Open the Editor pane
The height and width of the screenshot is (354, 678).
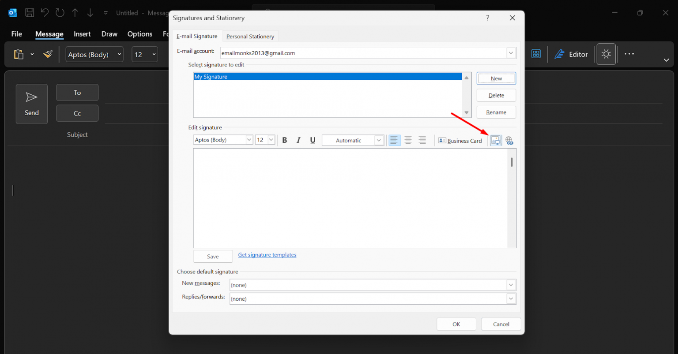[x=572, y=54]
